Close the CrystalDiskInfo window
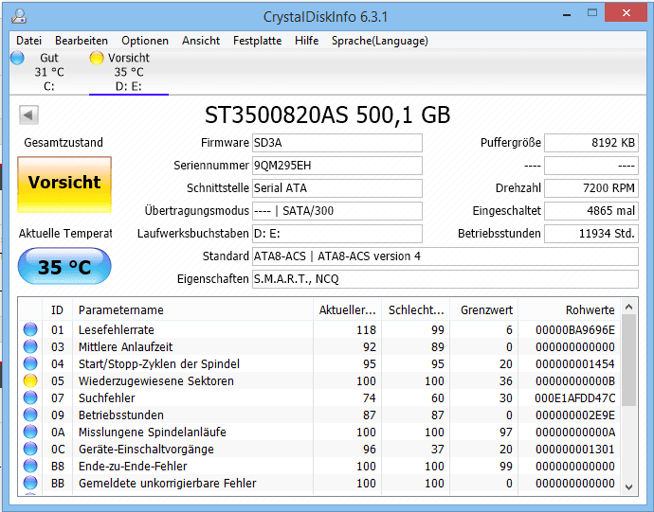This screenshot has height=512, width=654. coord(627,13)
